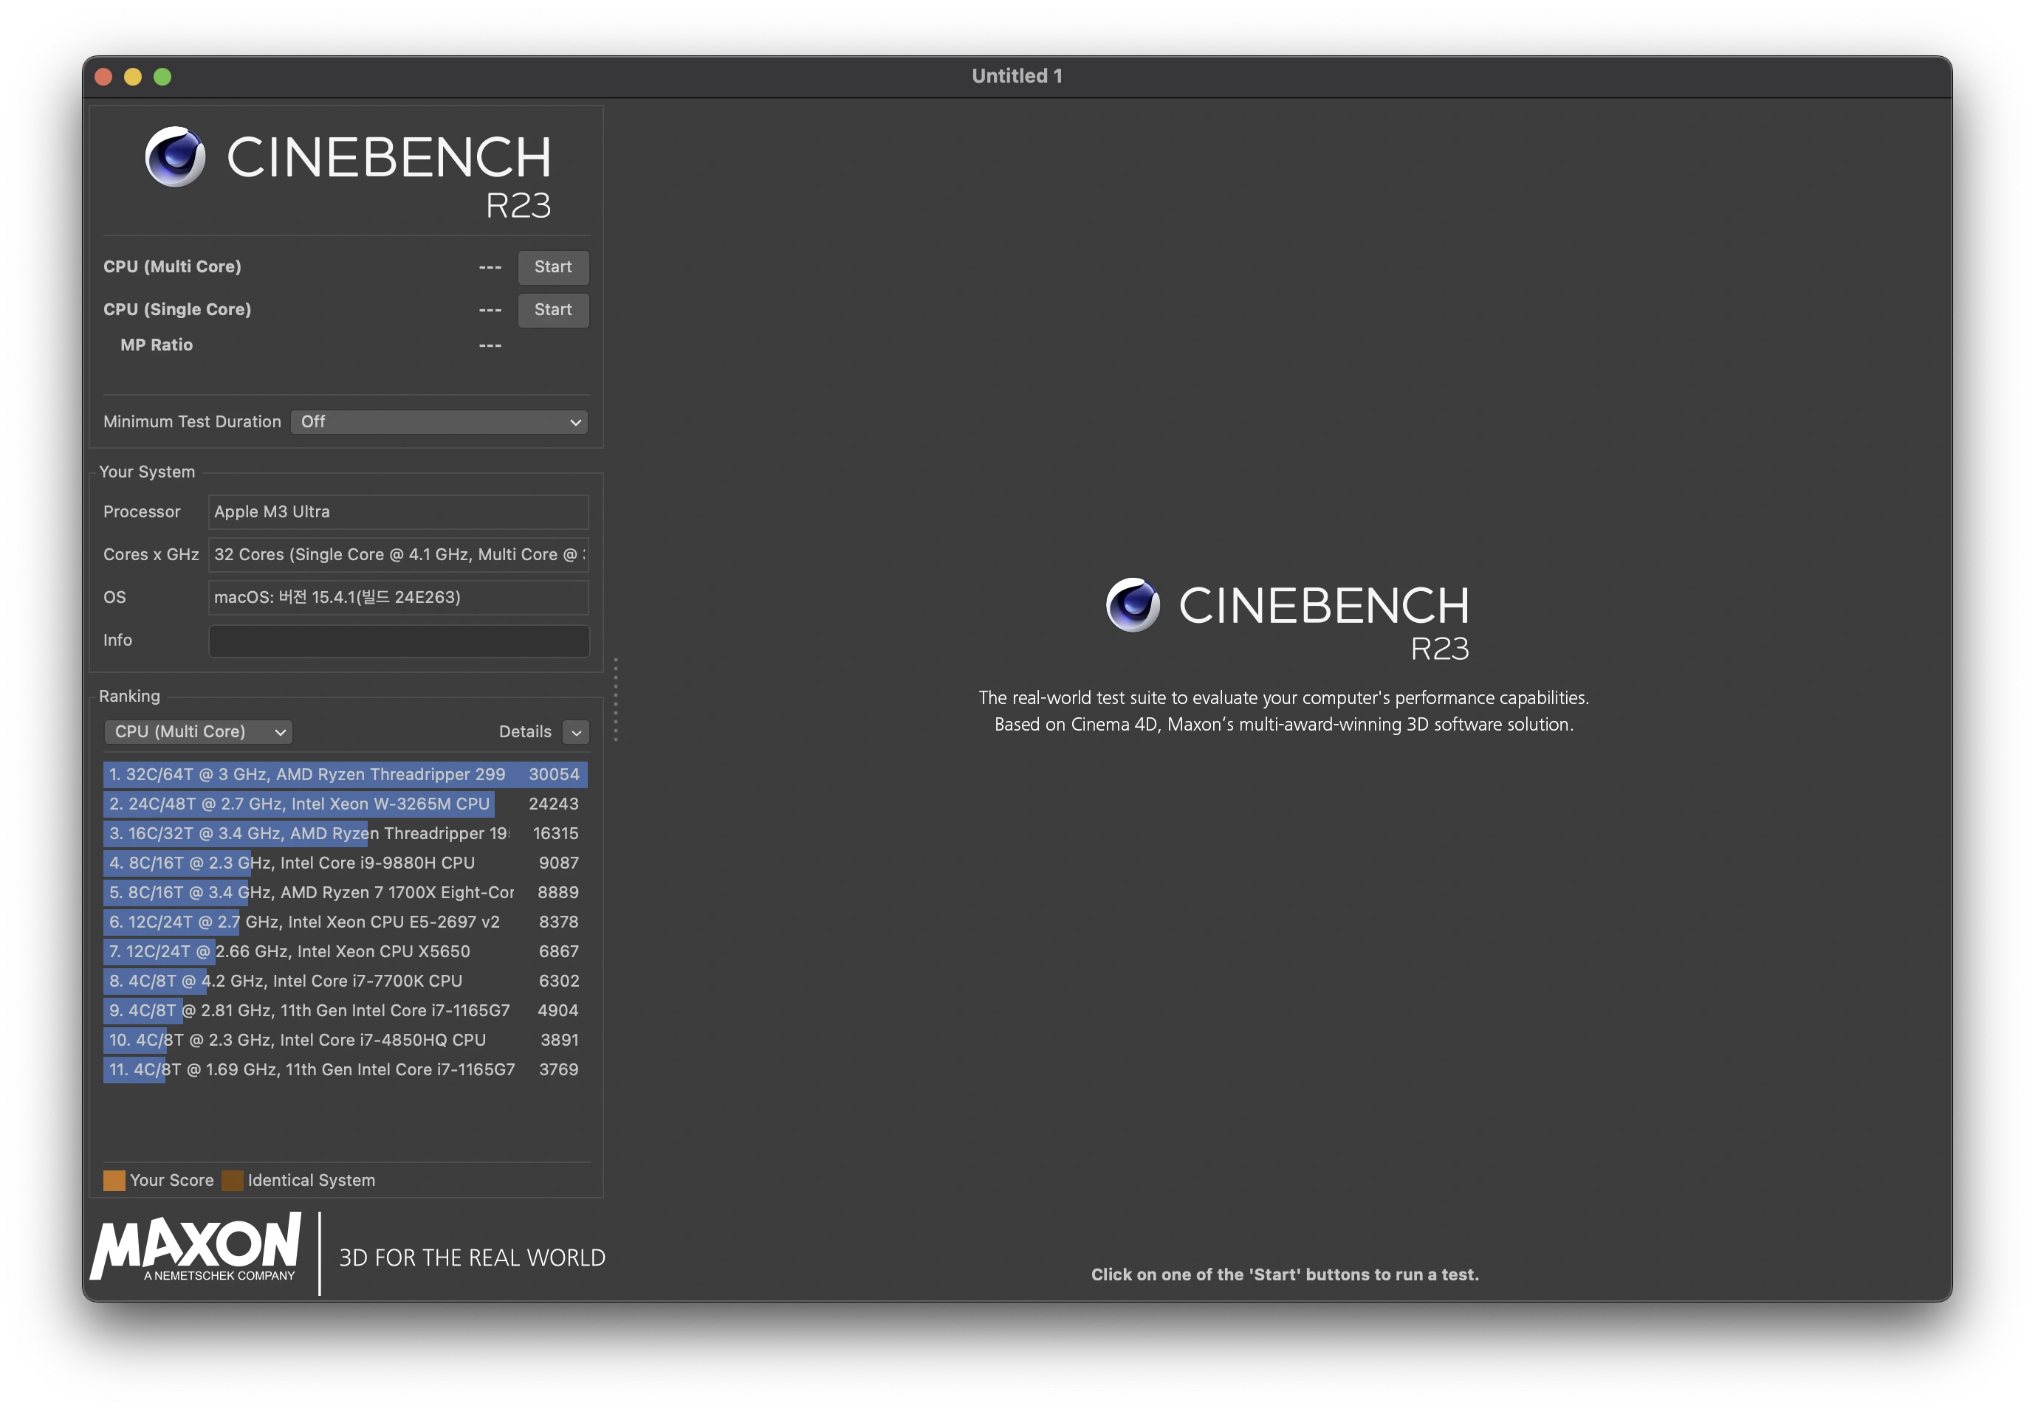
Task: Select ranking row Intel Core i7-7700K CPU
Action: point(345,981)
